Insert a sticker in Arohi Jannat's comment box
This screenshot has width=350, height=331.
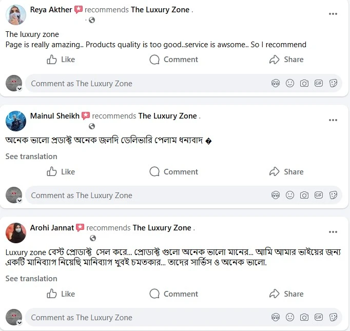click(333, 317)
